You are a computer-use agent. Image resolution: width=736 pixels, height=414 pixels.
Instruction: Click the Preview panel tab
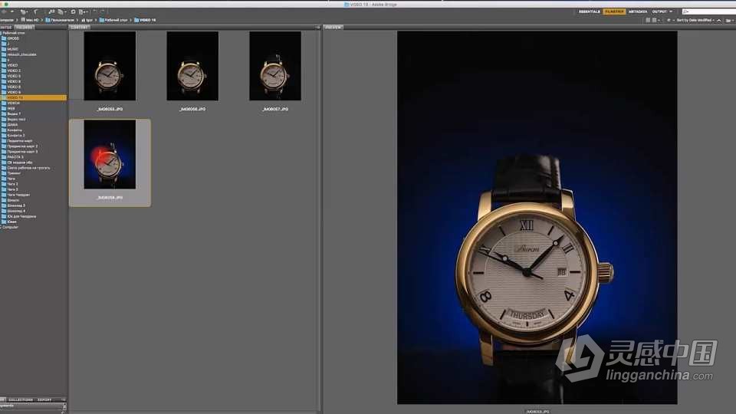pos(333,28)
